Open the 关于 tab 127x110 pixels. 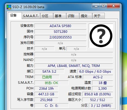(99, 16)
